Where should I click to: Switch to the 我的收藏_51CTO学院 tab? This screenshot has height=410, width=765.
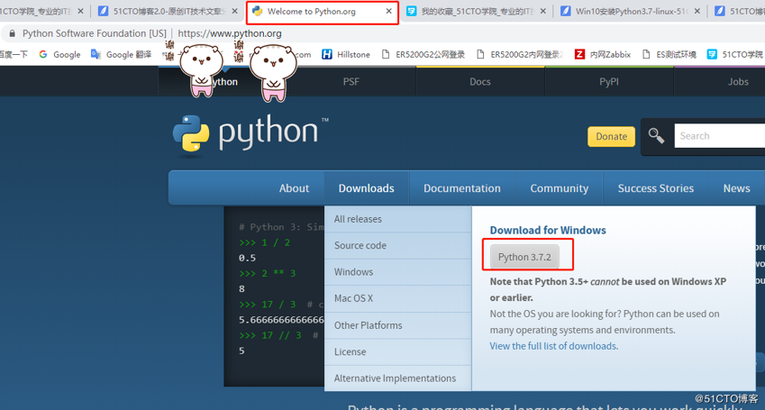pos(478,11)
